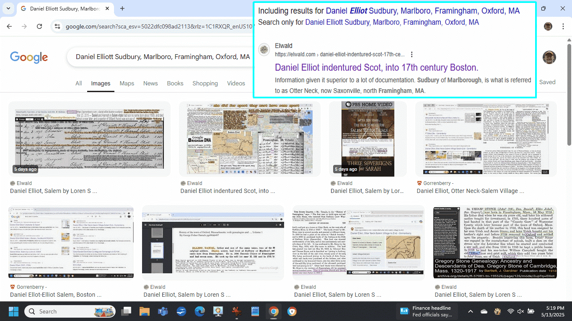572x321 pixels.
Task: Open Wi-Fi network tray icon
Action: (x=510, y=311)
